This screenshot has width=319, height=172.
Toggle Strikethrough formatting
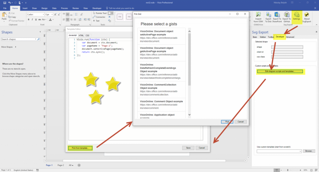[x=39, y=20]
